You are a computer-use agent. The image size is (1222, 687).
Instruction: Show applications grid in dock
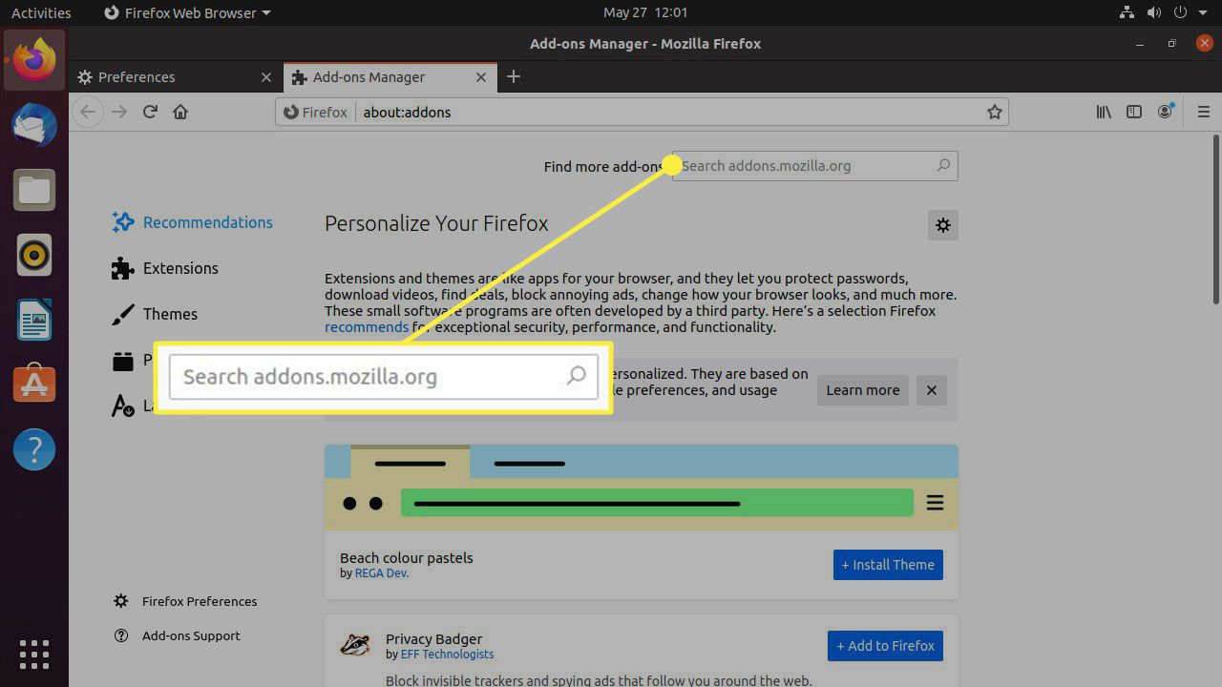(34, 654)
